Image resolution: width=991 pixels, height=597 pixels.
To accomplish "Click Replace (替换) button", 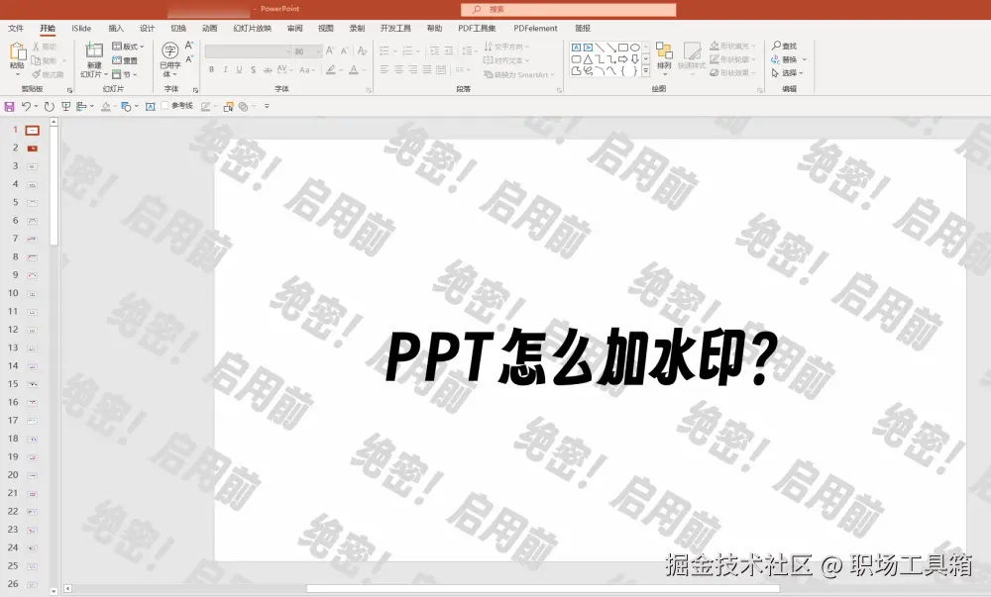I will pyautogui.click(x=784, y=59).
